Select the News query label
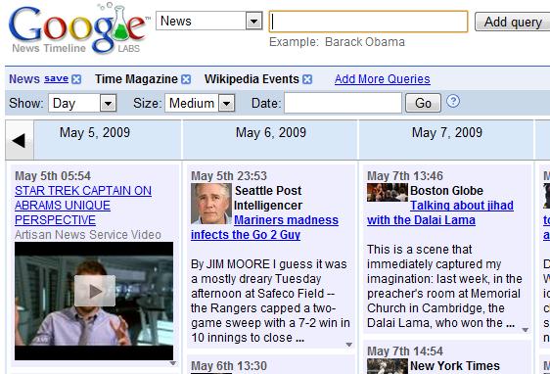The height and width of the screenshot is (374, 550). tap(24, 79)
